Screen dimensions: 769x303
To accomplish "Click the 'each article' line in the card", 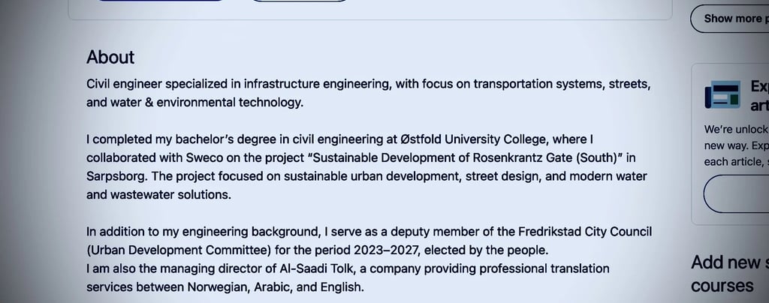I will (x=736, y=162).
